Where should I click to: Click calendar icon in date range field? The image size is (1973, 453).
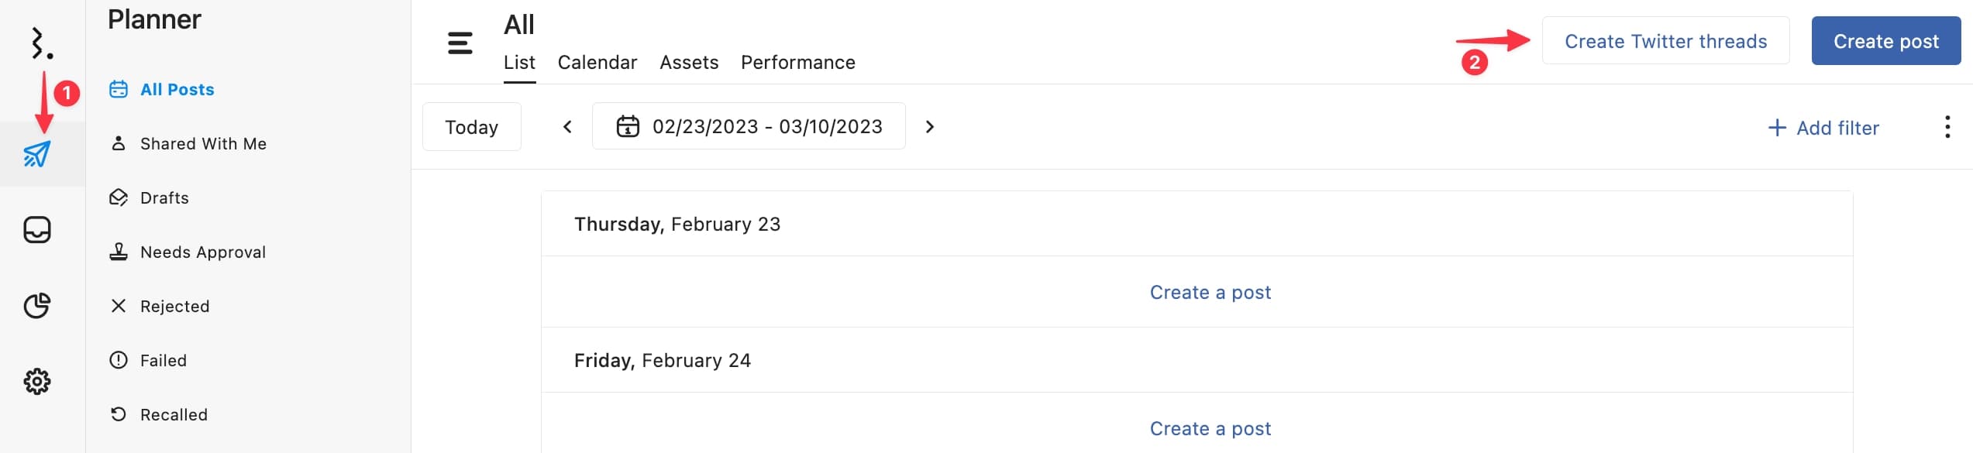tap(627, 126)
